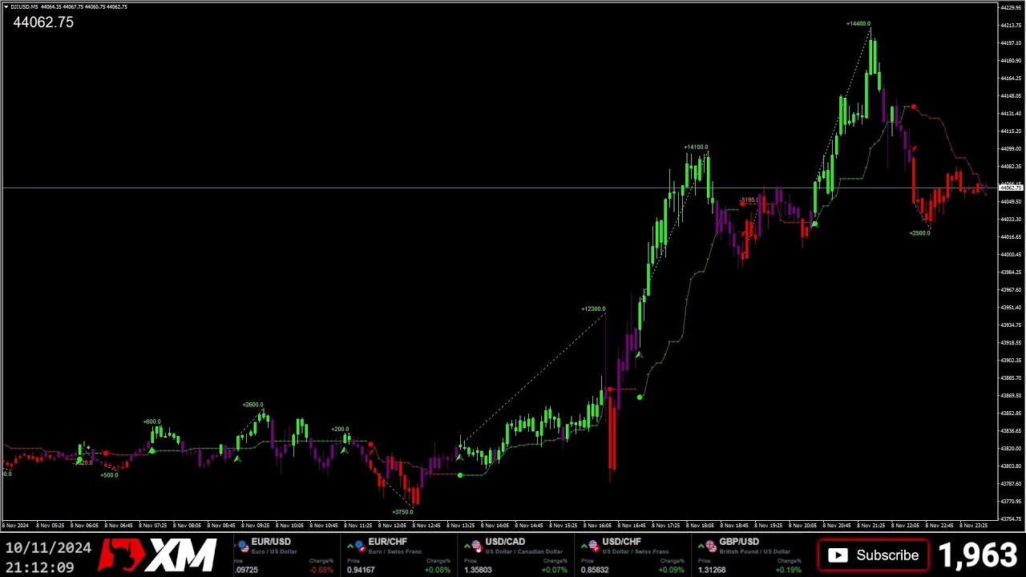1026x577 pixels.
Task: Click the red dot beside the -5195.0 label
Action: point(741,204)
